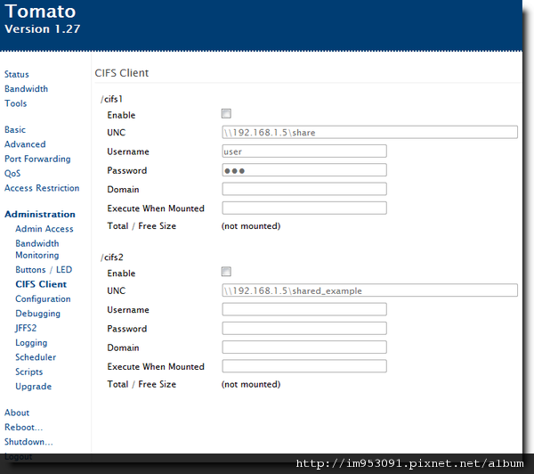Select the CIFS Client menu item

click(41, 284)
